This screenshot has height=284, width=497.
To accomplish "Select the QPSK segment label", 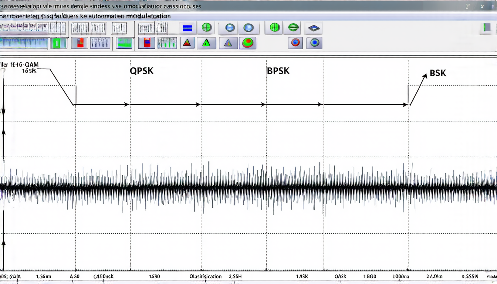I will [142, 71].
